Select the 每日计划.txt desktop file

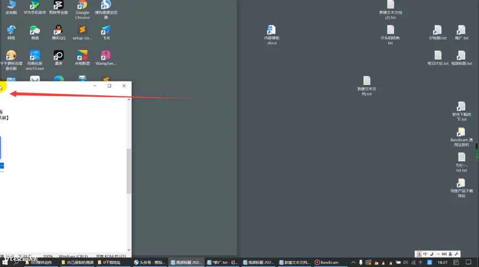(438, 58)
